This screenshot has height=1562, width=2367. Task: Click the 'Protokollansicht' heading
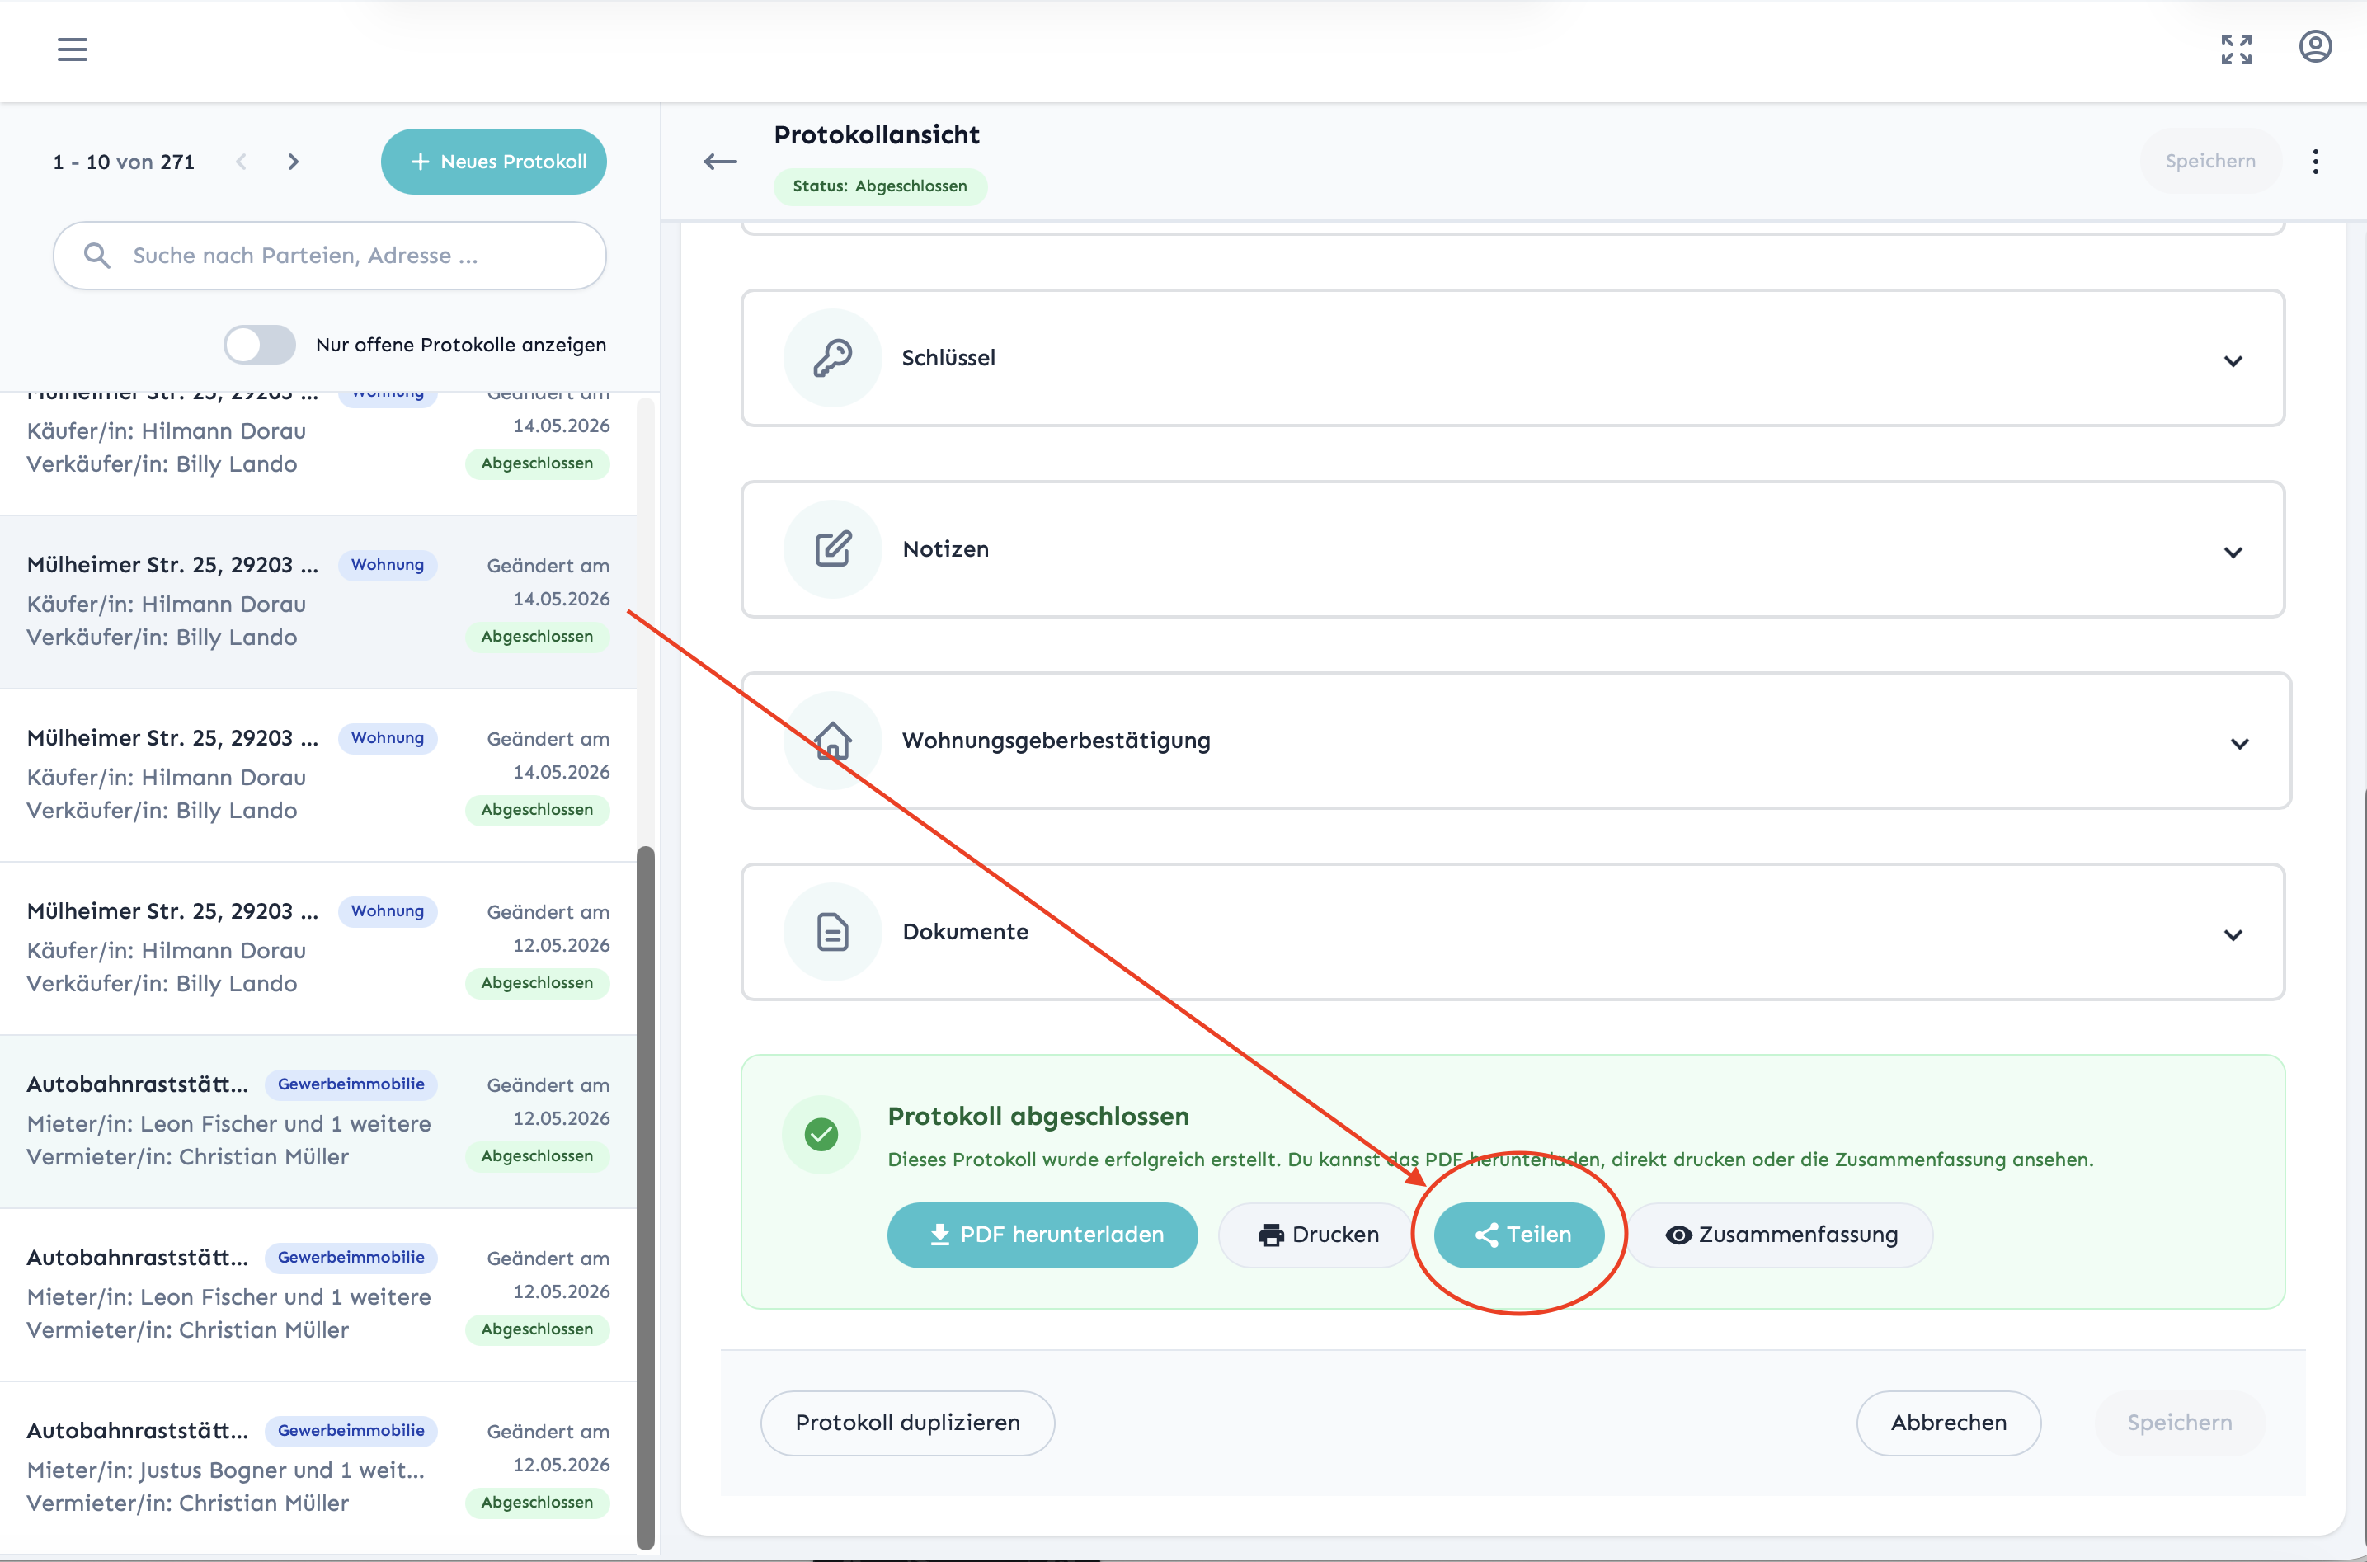coord(877,134)
